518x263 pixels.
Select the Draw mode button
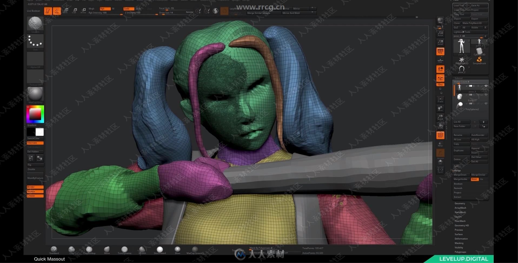[x=57, y=11]
